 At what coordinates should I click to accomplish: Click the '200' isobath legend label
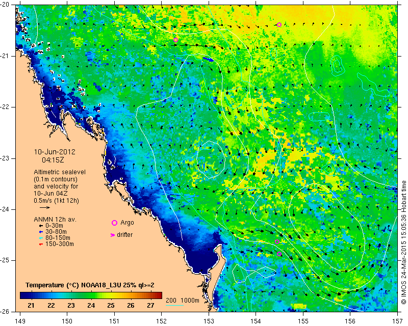pos(171,300)
